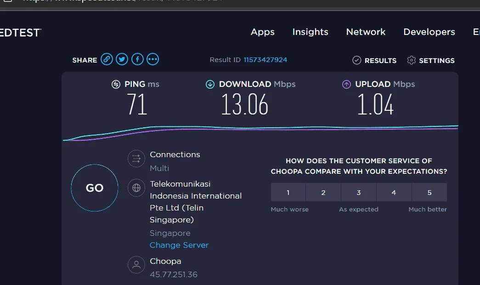Screen dimensions: 480x285
Task: Rate customer service 5 Much better
Action: click(x=429, y=193)
